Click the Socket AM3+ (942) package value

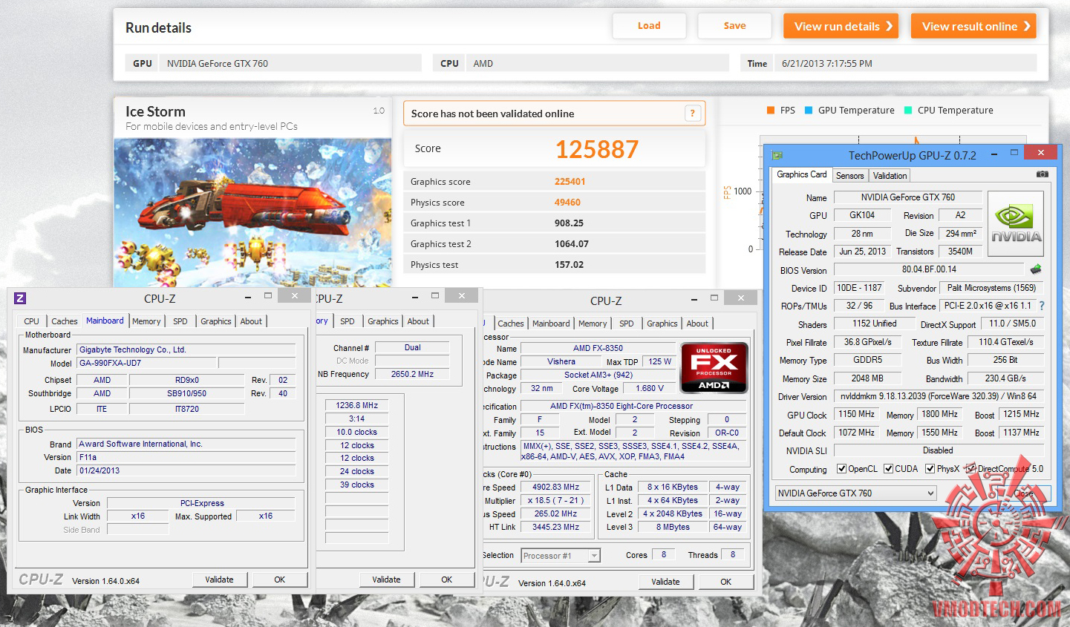coord(598,375)
